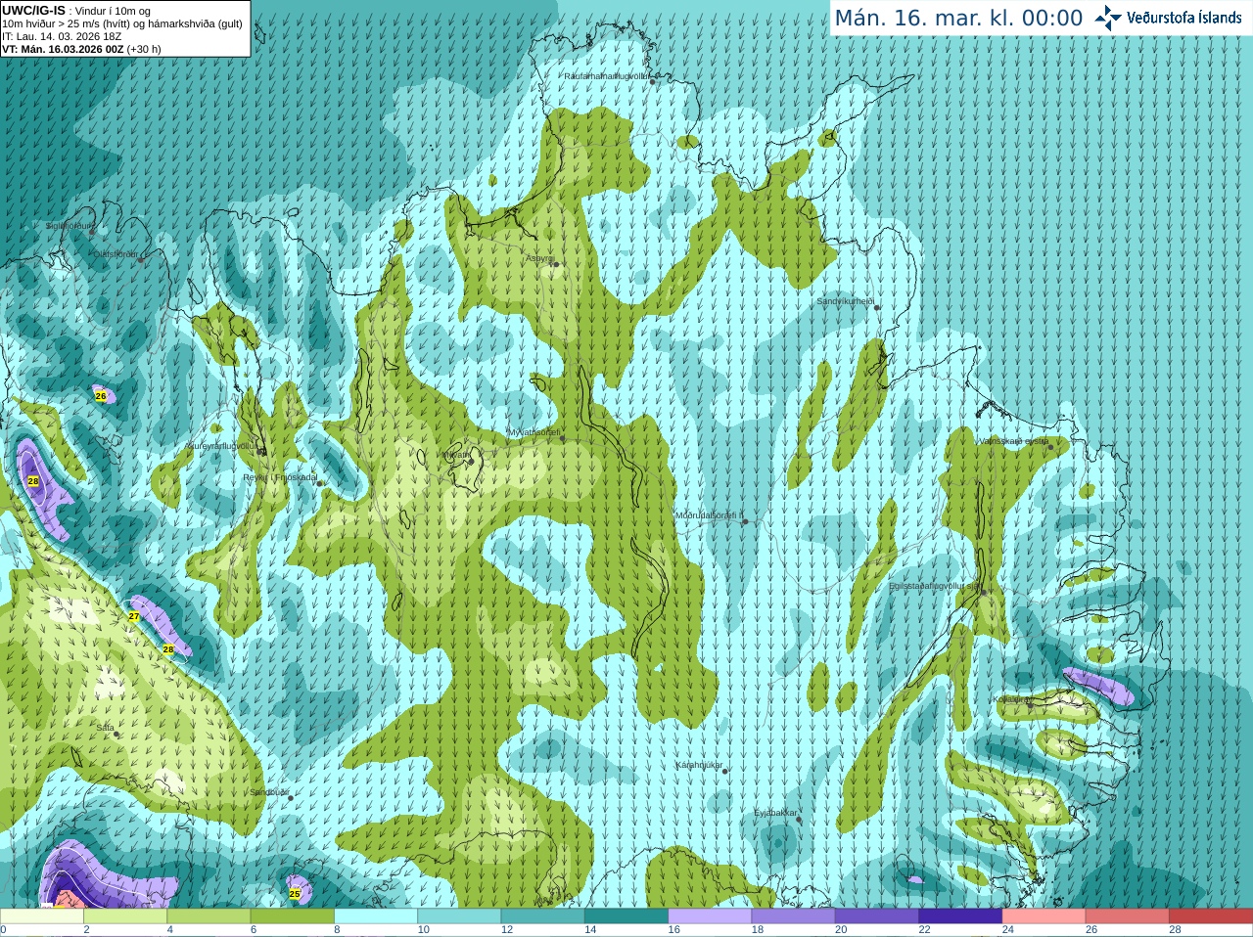
Task: Pick the red legend swatch above 28 m/s
Action: [1211, 916]
